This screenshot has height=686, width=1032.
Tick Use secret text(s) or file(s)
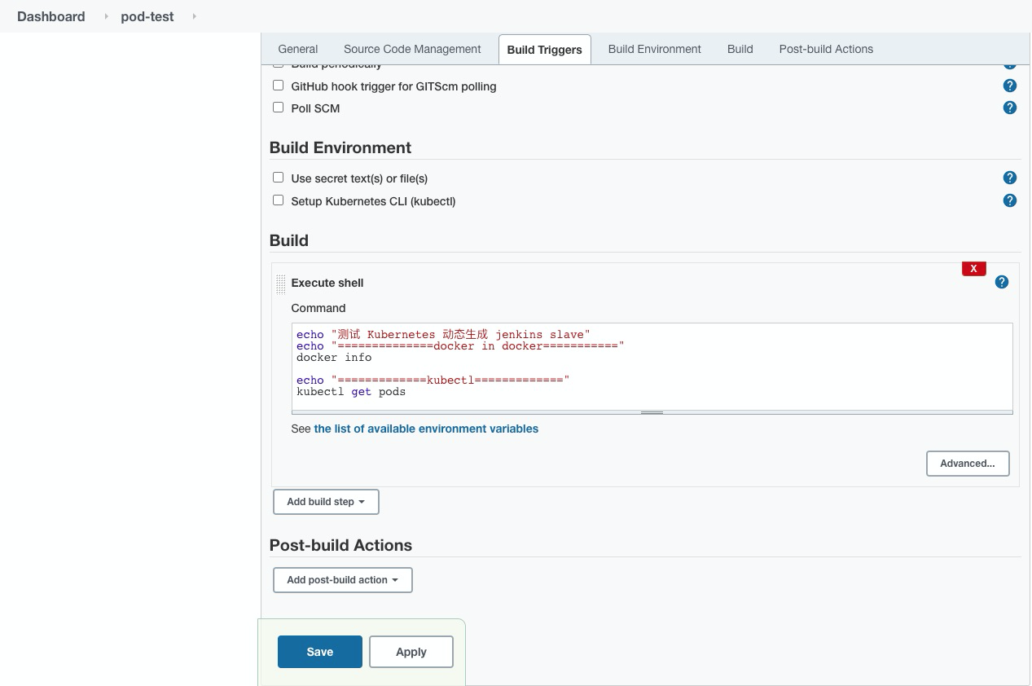(279, 178)
